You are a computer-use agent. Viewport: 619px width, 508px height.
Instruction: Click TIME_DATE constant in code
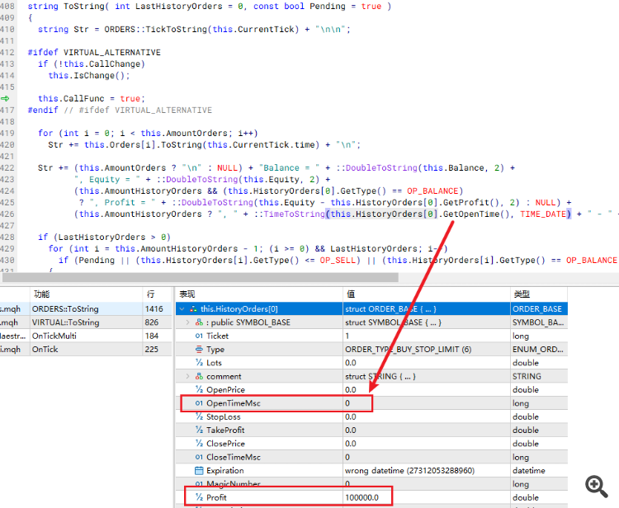[x=543, y=214]
